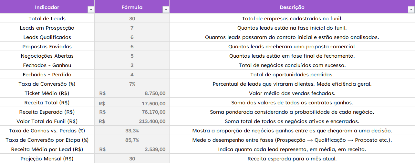Select the Valor Total do Funil cell
The image size is (415, 163).
tap(47, 121)
